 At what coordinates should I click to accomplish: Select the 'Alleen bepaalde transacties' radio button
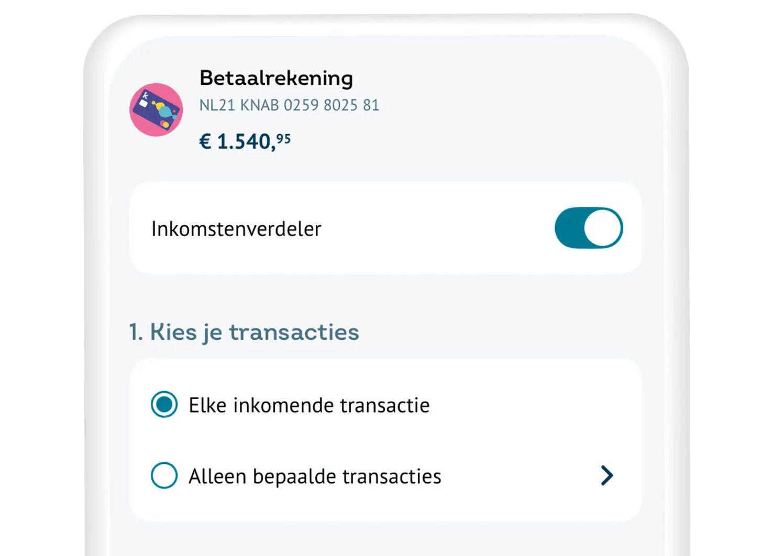pyautogui.click(x=164, y=475)
